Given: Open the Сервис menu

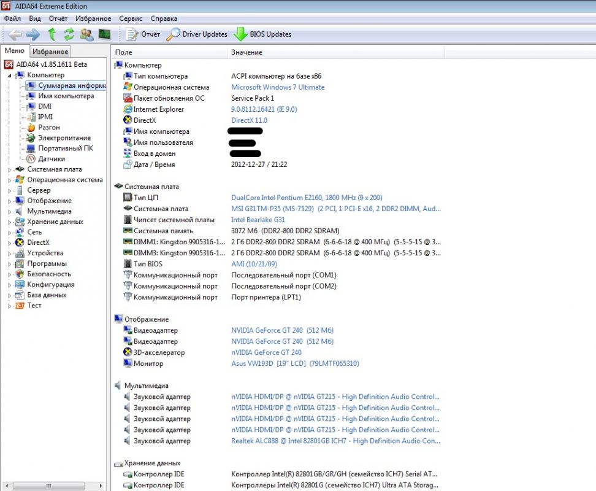Looking at the screenshot, I should 131,18.
